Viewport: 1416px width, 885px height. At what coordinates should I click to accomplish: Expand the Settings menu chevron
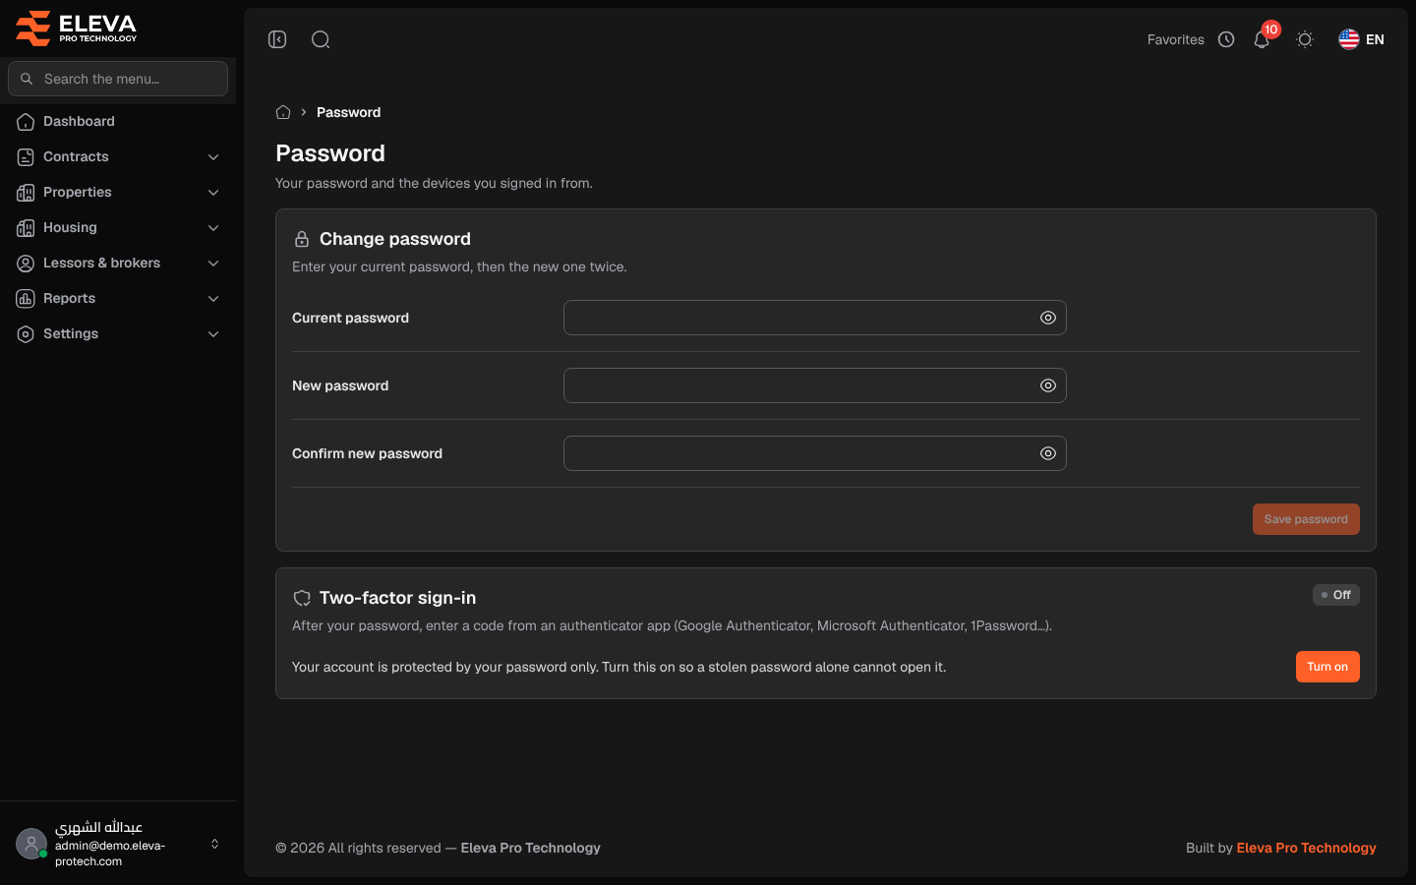coord(213,334)
